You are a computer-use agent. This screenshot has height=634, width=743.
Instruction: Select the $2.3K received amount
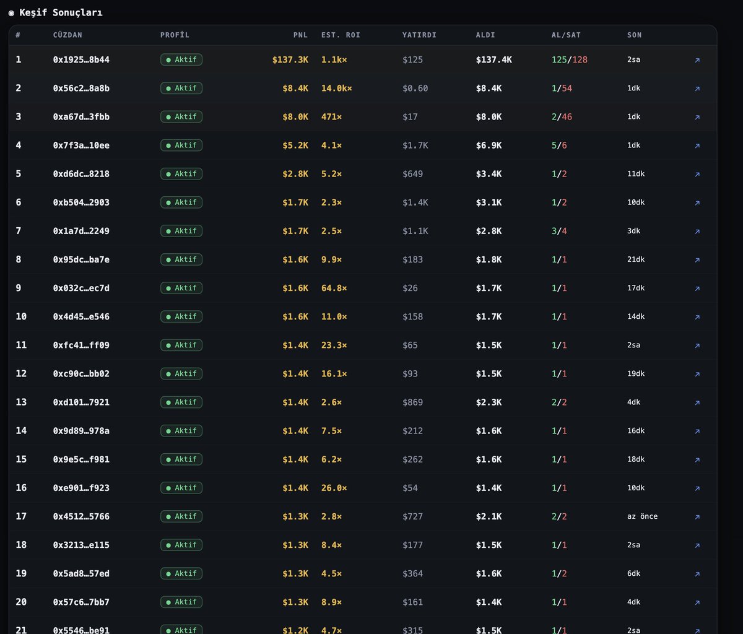coord(489,402)
